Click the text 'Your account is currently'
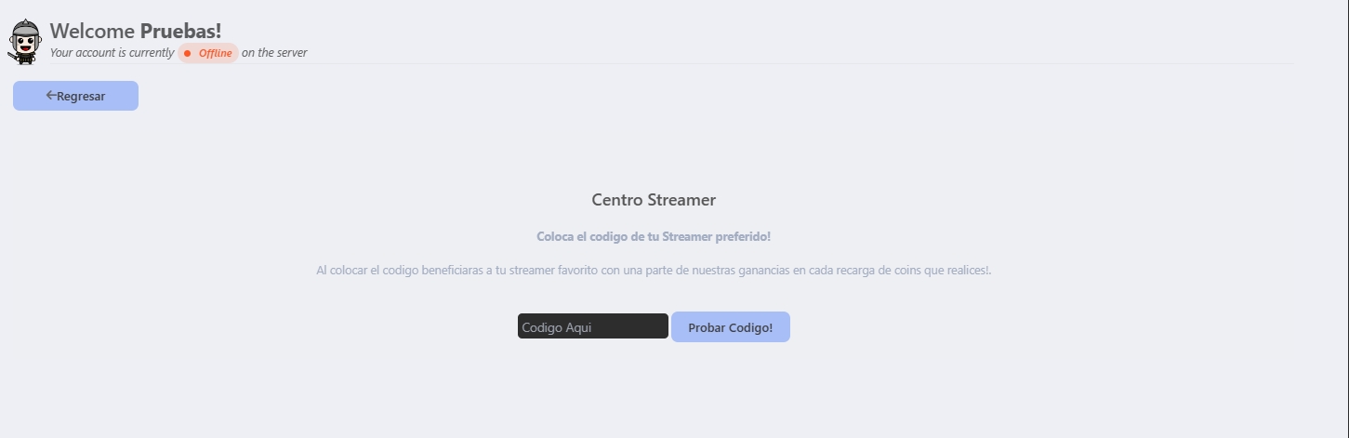The width and height of the screenshot is (1349, 438). pos(112,53)
